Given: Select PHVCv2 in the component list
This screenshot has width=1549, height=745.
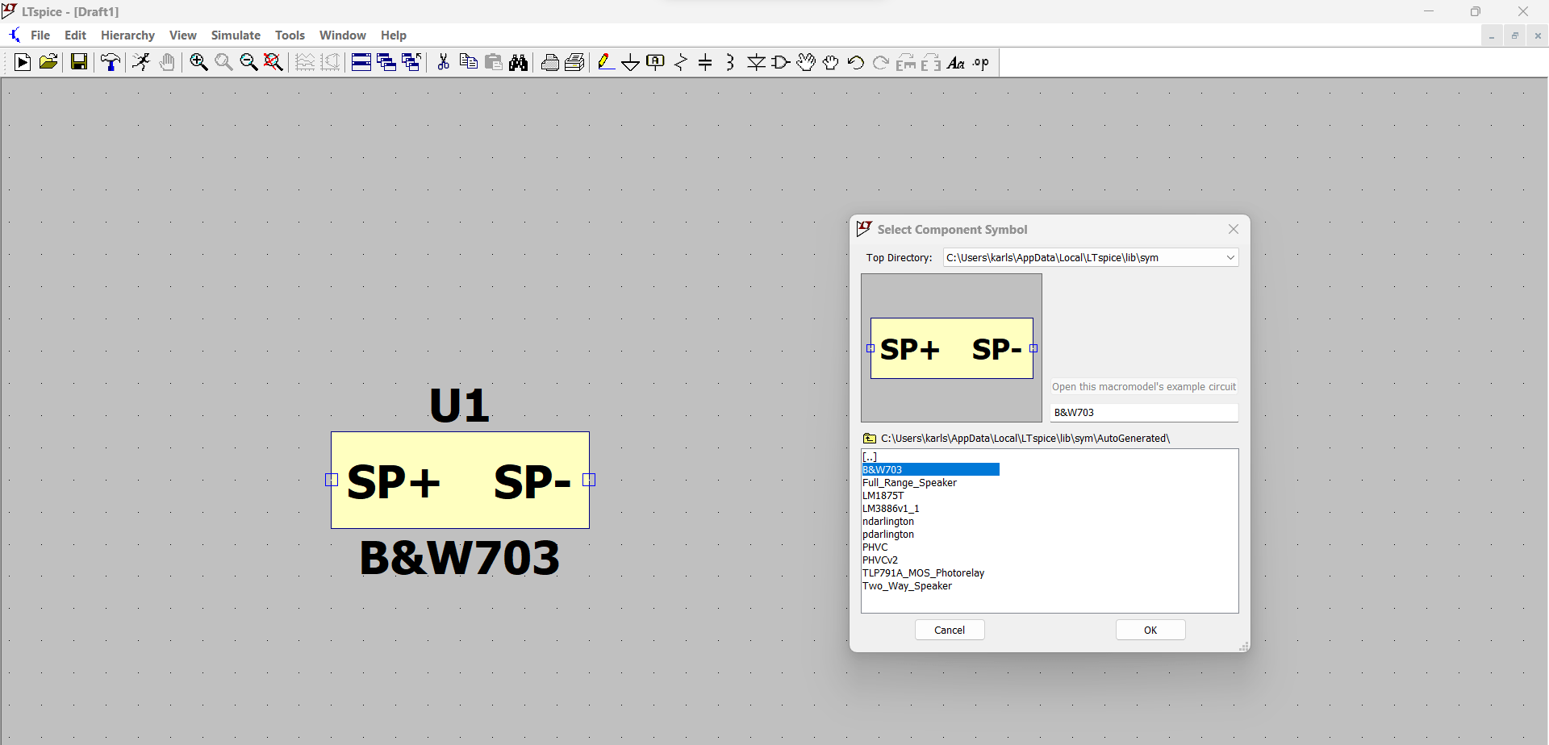Looking at the screenshot, I should point(880,560).
